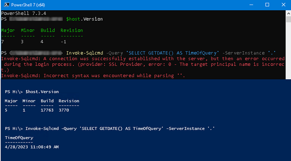Close the PowerShell 7 window
This screenshot has height=161, width=291.
[283, 5]
